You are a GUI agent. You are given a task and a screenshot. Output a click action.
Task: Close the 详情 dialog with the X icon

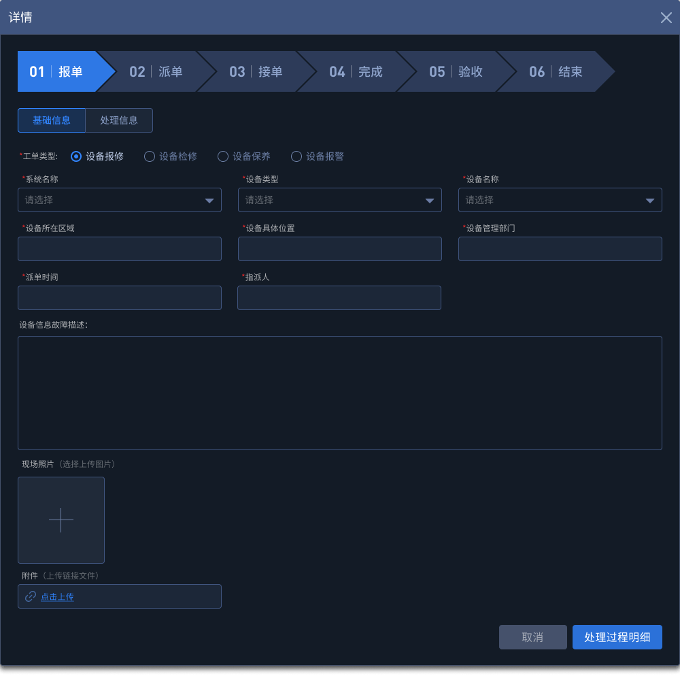pos(666,18)
